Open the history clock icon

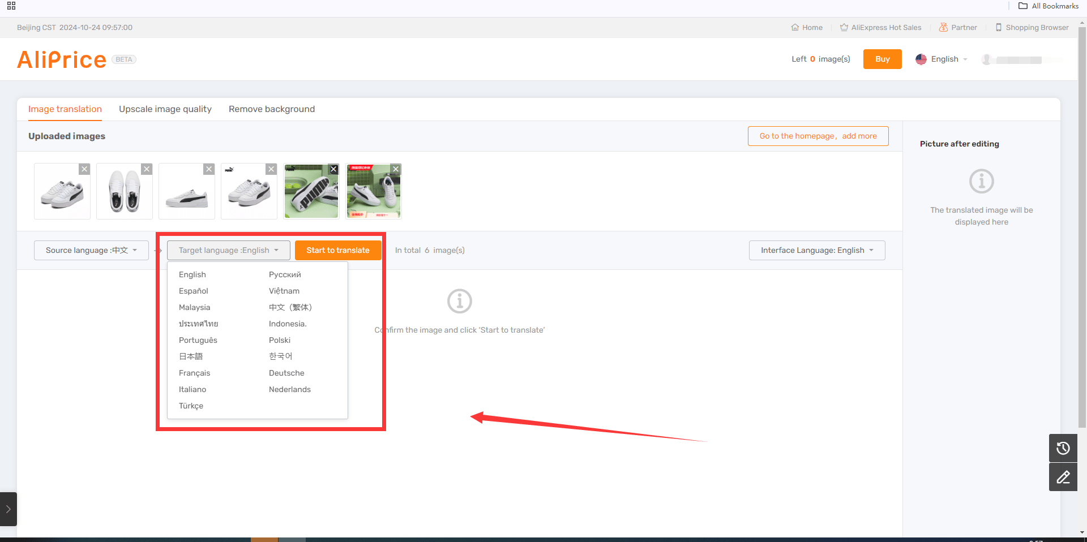[x=1063, y=448]
